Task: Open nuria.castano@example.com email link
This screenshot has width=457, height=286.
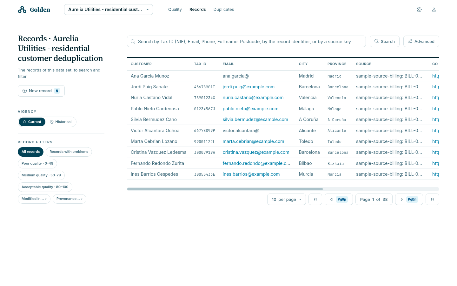Action: pyautogui.click(x=253, y=98)
